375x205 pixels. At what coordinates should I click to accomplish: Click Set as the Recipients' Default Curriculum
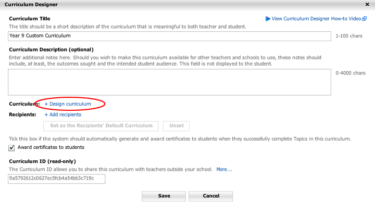tap(101, 126)
